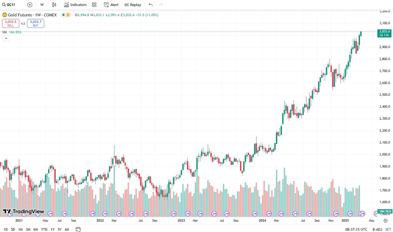Open the calendar date picker in bottom toolbar
The image size is (393, 232).
tap(78, 230)
